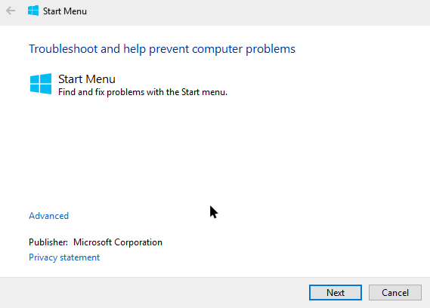Screen dimensions: 430x308
Task: Click the 'Microsoft Corporation' publisher name
Action: (x=118, y=242)
